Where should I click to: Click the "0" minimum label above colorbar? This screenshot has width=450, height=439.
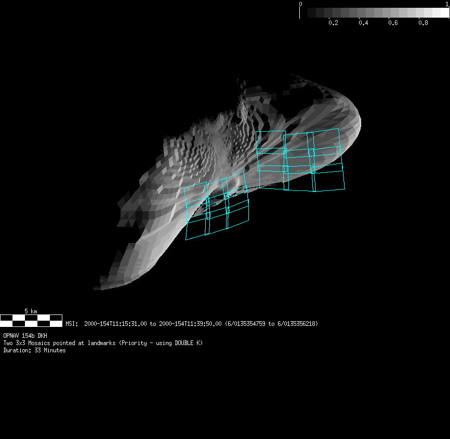300,4
